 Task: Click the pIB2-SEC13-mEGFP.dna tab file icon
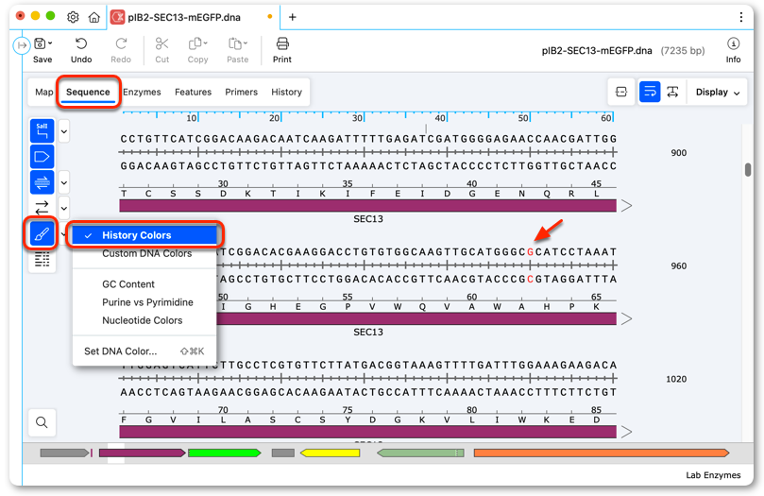click(117, 17)
